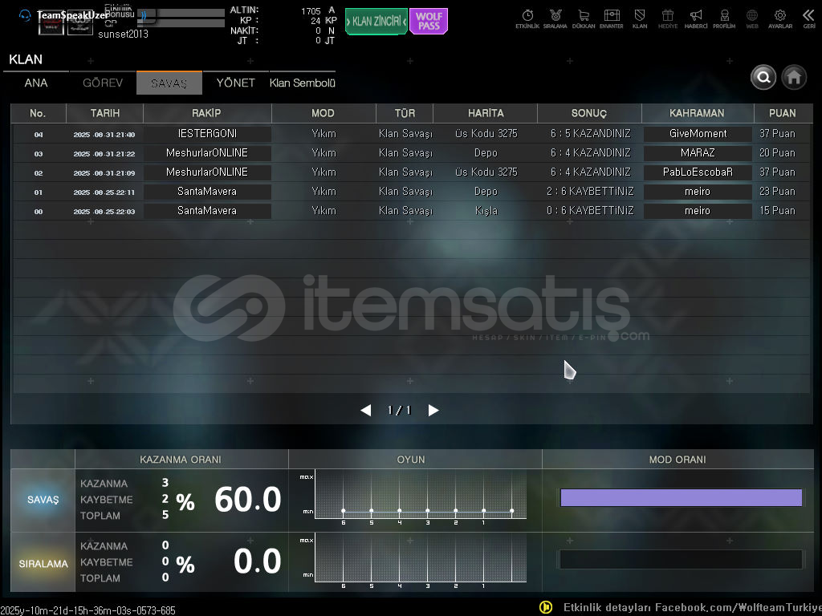
Task: Switch to the ANA tab
Action: click(x=36, y=83)
